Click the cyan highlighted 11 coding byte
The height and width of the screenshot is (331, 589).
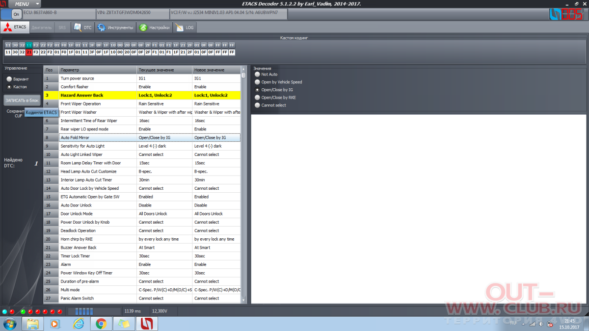coord(29,45)
